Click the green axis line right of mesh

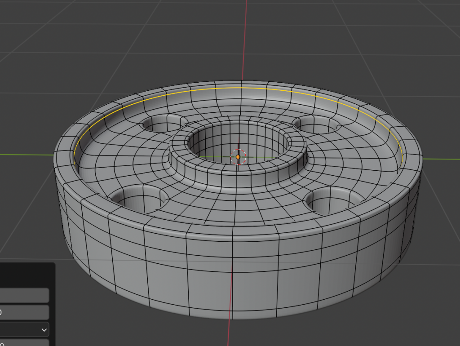click(x=442, y=159)
